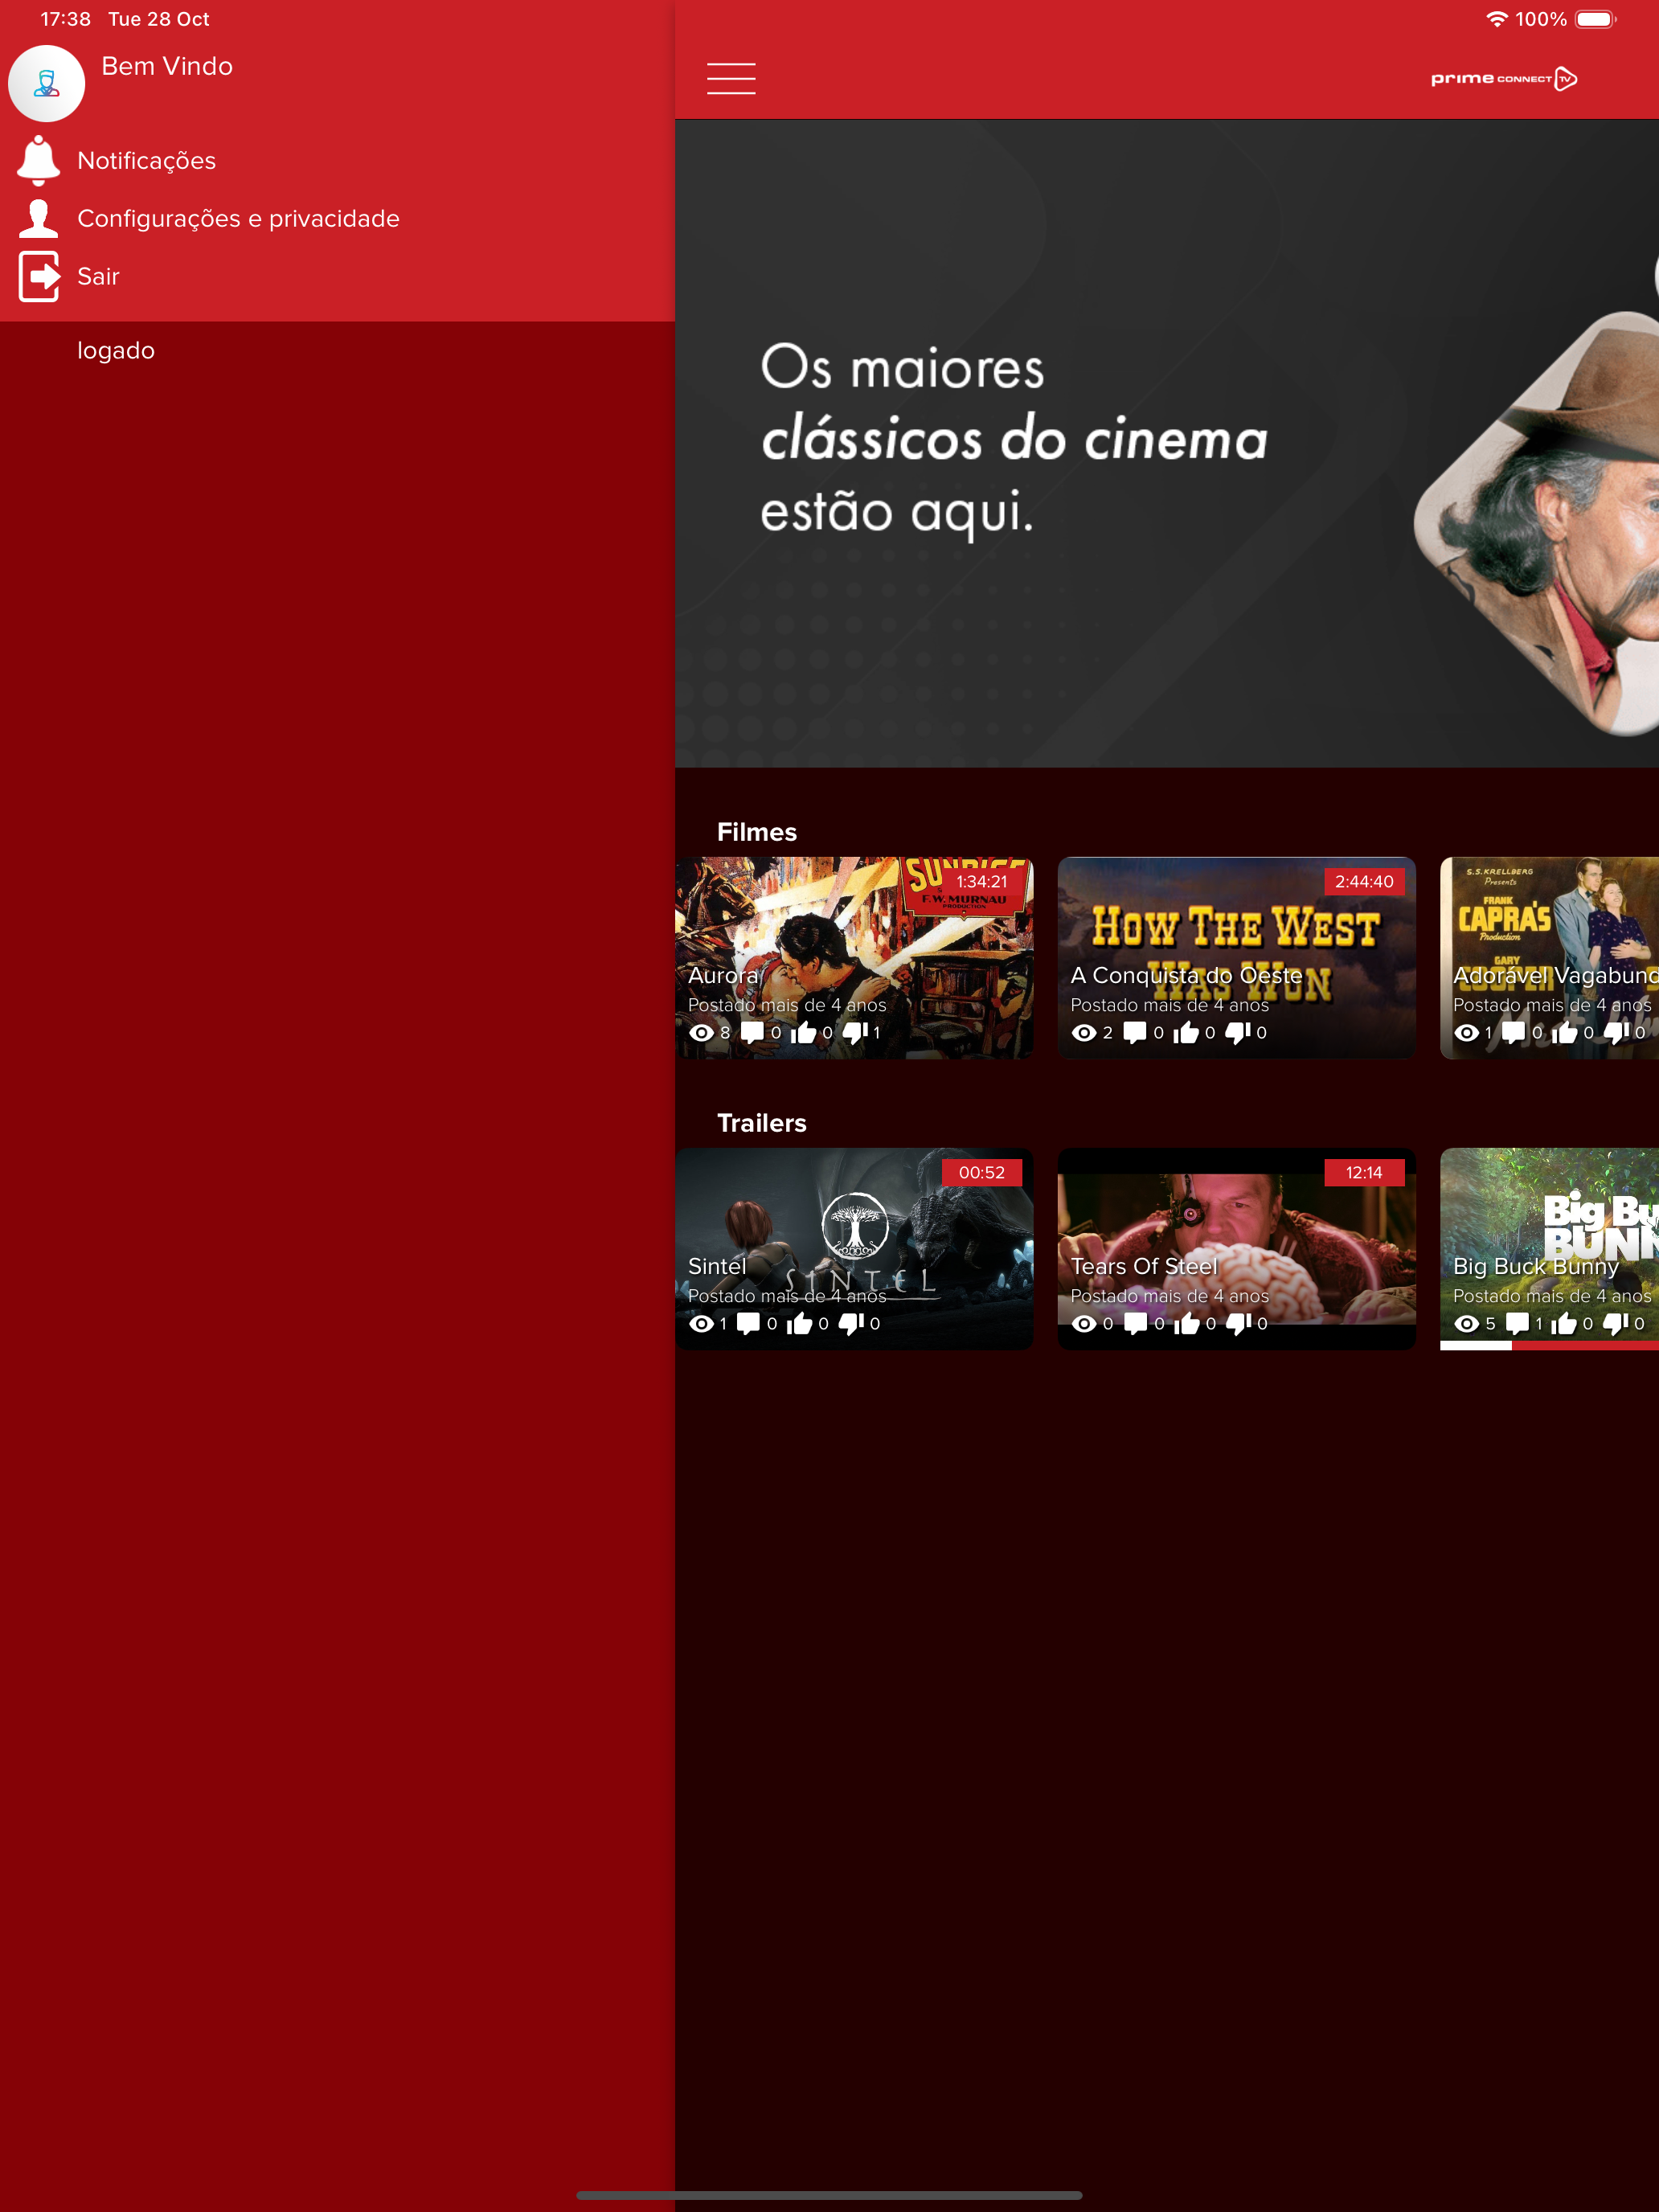Click the Configurações person icon
1659x2212 pixels.
tap(38, 218)
